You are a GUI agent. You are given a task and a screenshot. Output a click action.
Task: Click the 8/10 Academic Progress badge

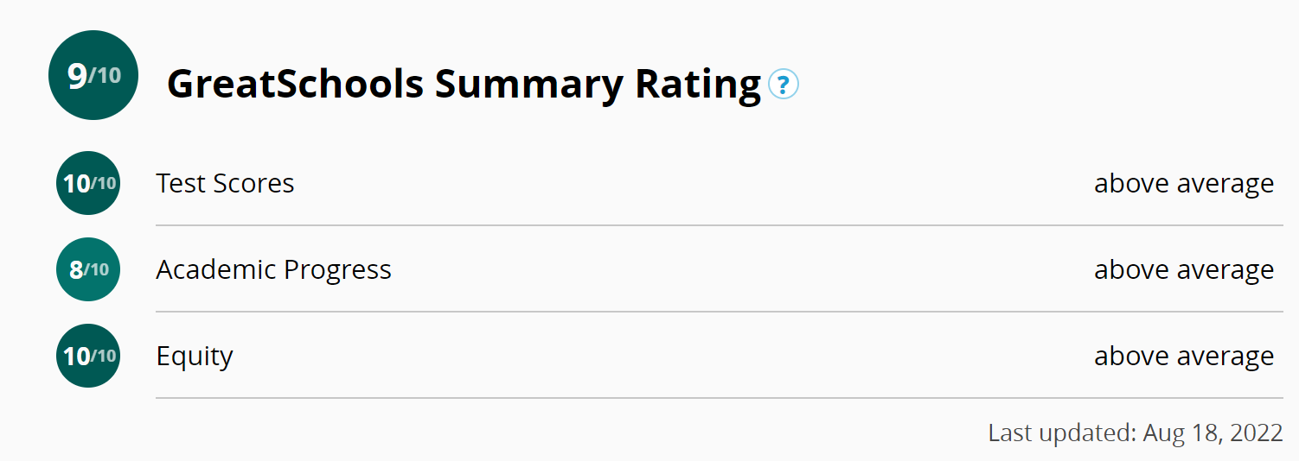tap(88, 269)
